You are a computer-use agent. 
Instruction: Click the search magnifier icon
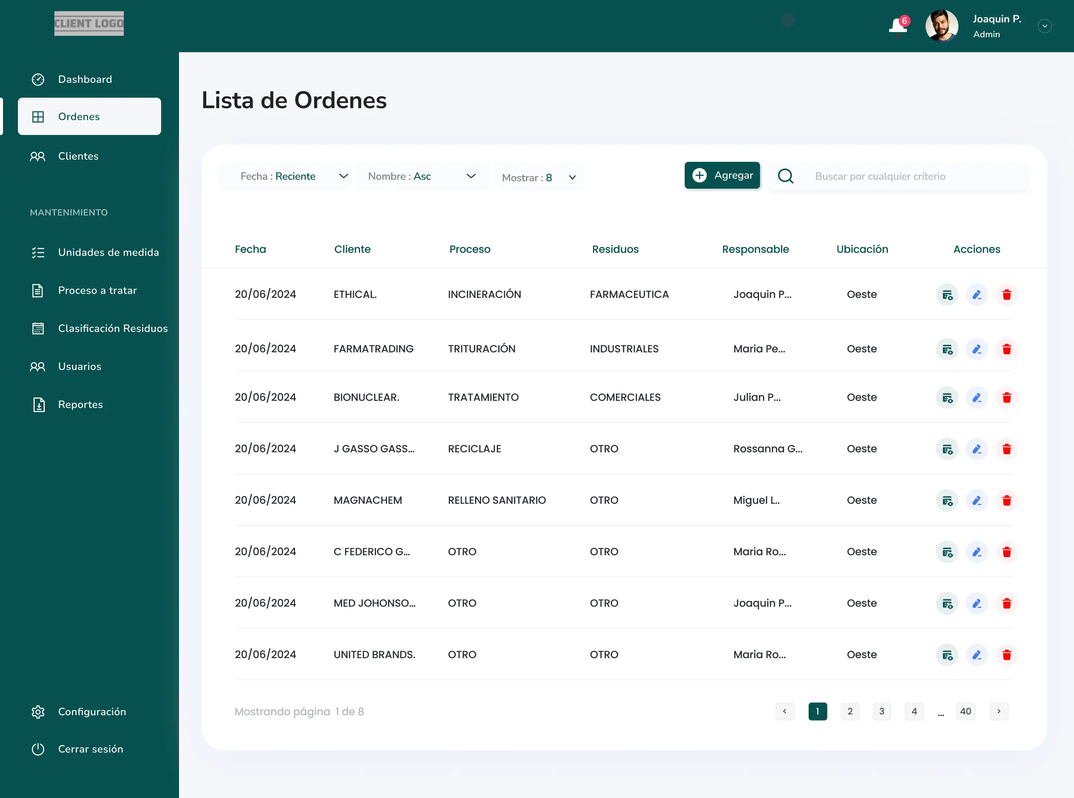click(786, 176)
